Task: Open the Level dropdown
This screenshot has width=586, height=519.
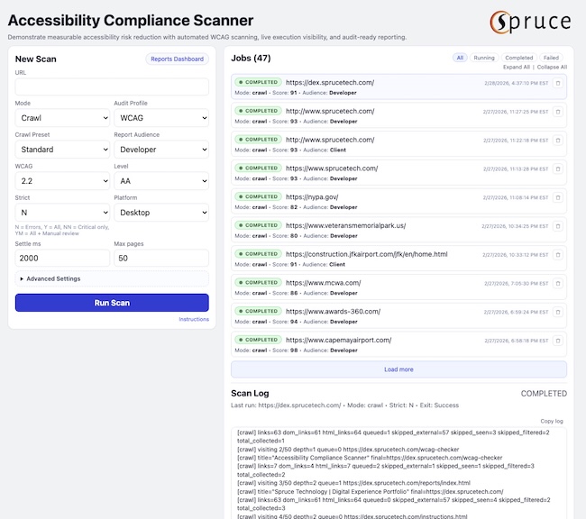Action: [x=161, y=181]
